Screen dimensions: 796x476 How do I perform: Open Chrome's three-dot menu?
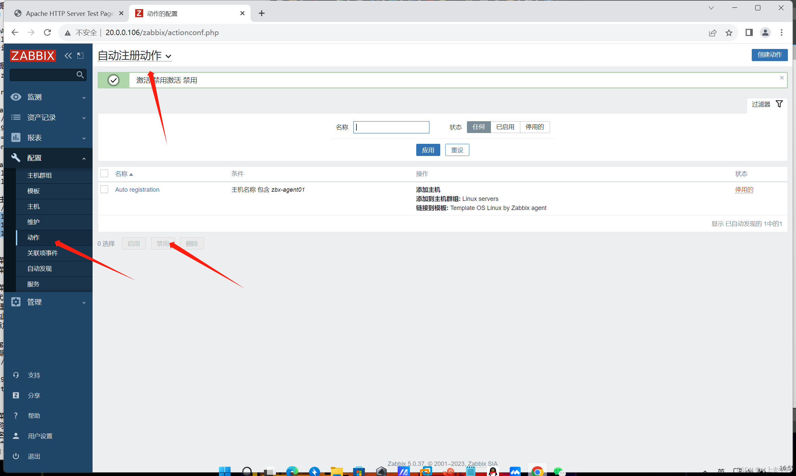[x=781, y=32]
